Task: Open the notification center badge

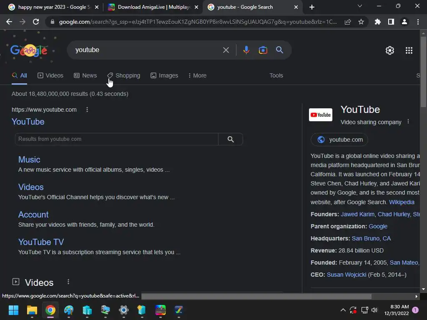Action: (415, 310)
